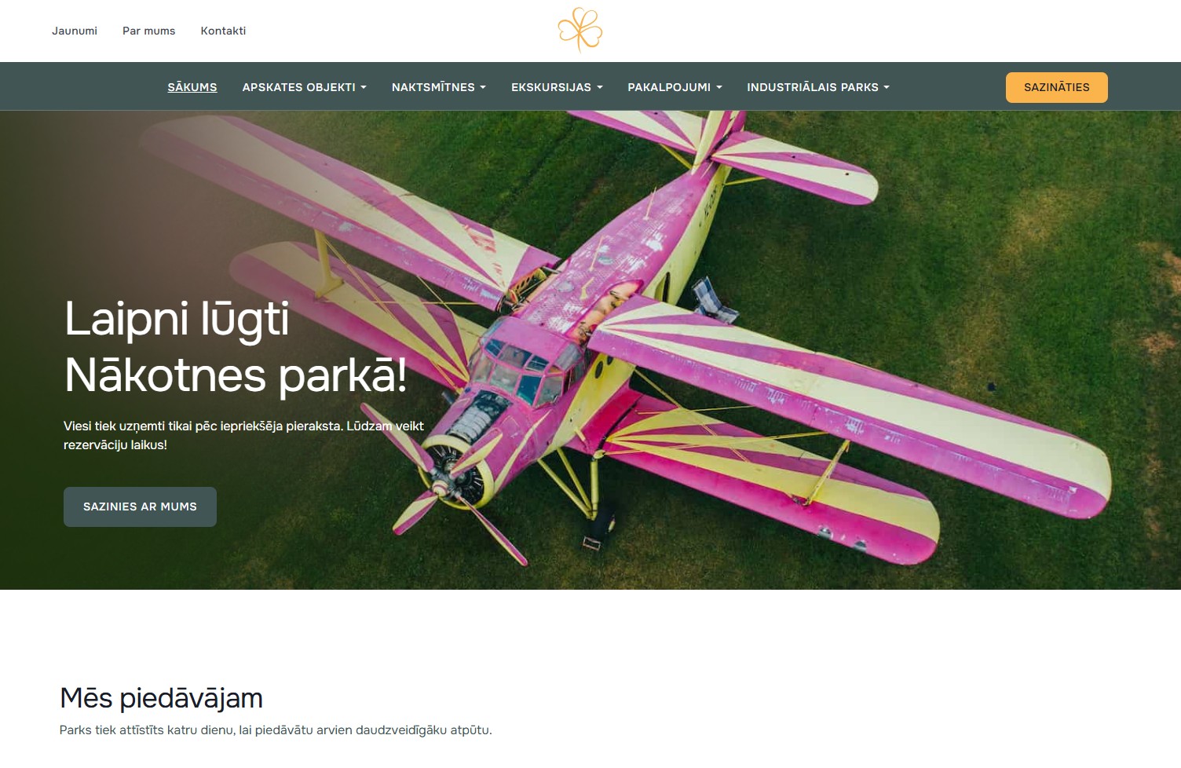The width and height of the screenshot is (1181, 768).
Task: Open the INDUSTRIĀLAIS PARKS dropdown
Action: click(x=817, y=87)
